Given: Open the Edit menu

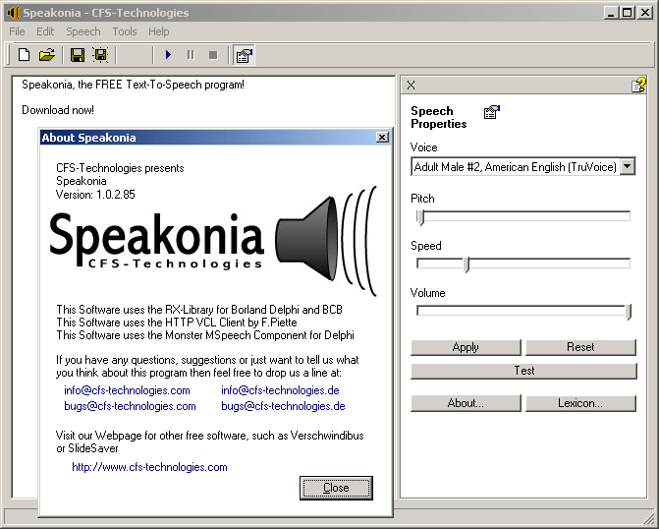Looking at the screenshot, I should [x=45, y=31].
